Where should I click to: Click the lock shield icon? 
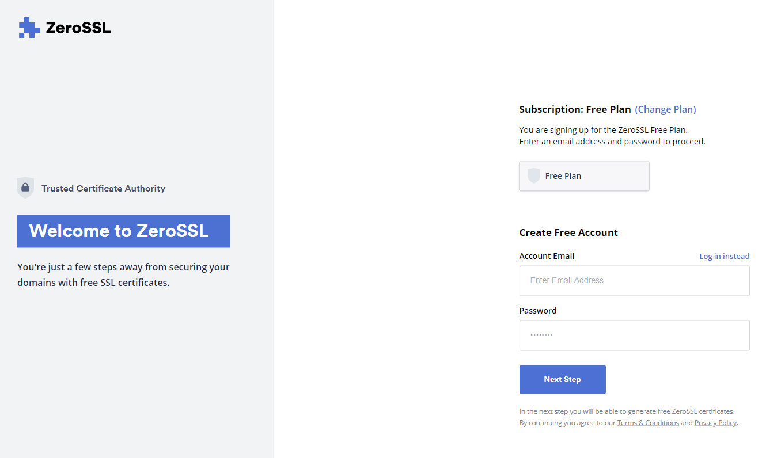click(x=25, y=188)
